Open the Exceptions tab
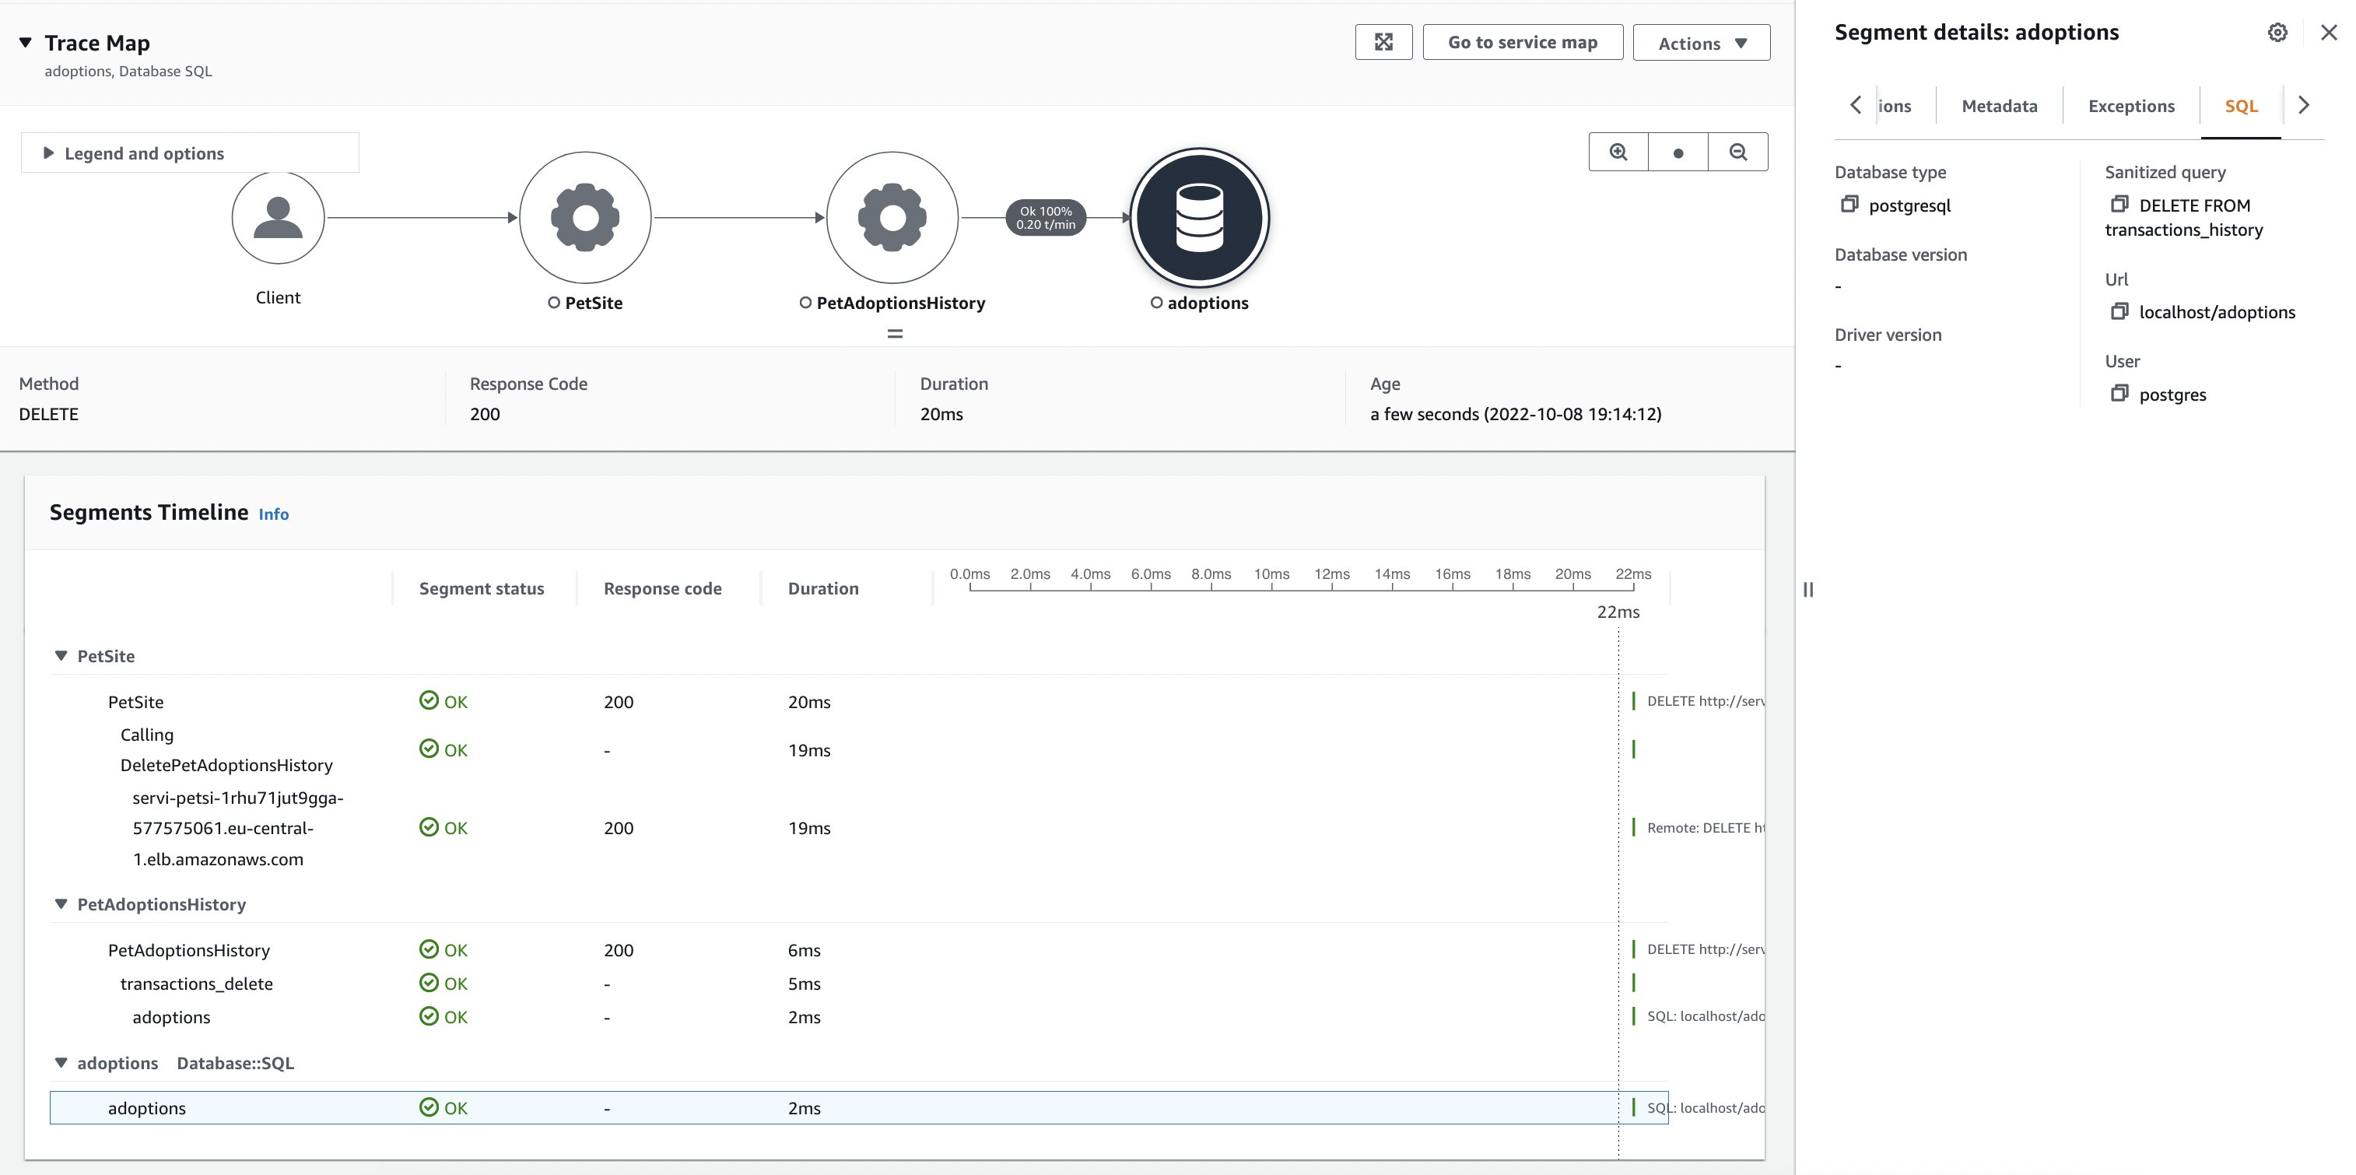This screenshot has height=1175, width=2356. [x=2132, y=105]
